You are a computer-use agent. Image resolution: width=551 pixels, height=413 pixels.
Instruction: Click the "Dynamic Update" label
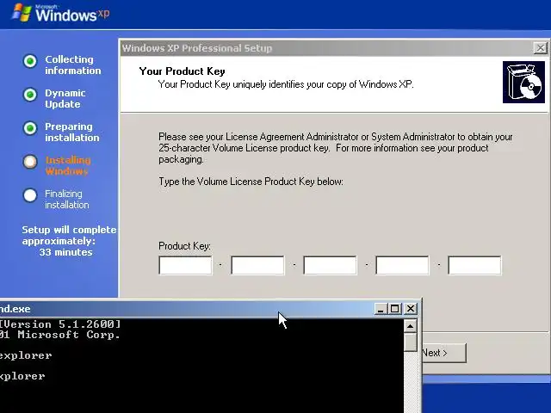65,98
